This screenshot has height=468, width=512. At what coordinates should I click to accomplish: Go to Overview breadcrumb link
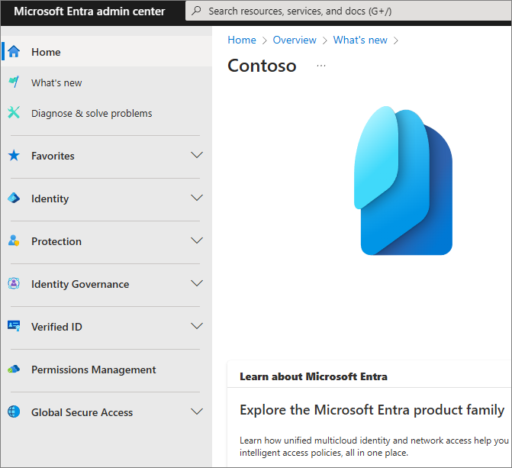295,40
